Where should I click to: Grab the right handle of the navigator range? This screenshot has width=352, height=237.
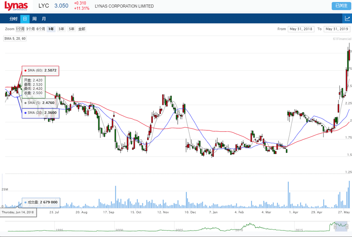tap(347, 227)
